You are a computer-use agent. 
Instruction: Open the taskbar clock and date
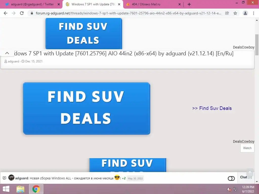tap(248, 189)
